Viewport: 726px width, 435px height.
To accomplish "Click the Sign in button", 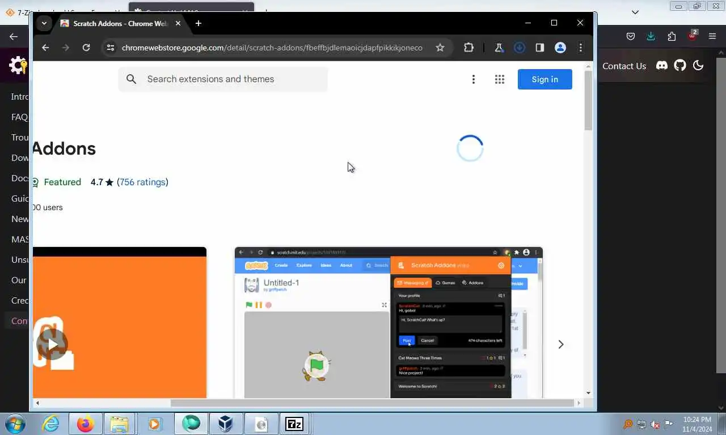I will click(x=544, y=79).
